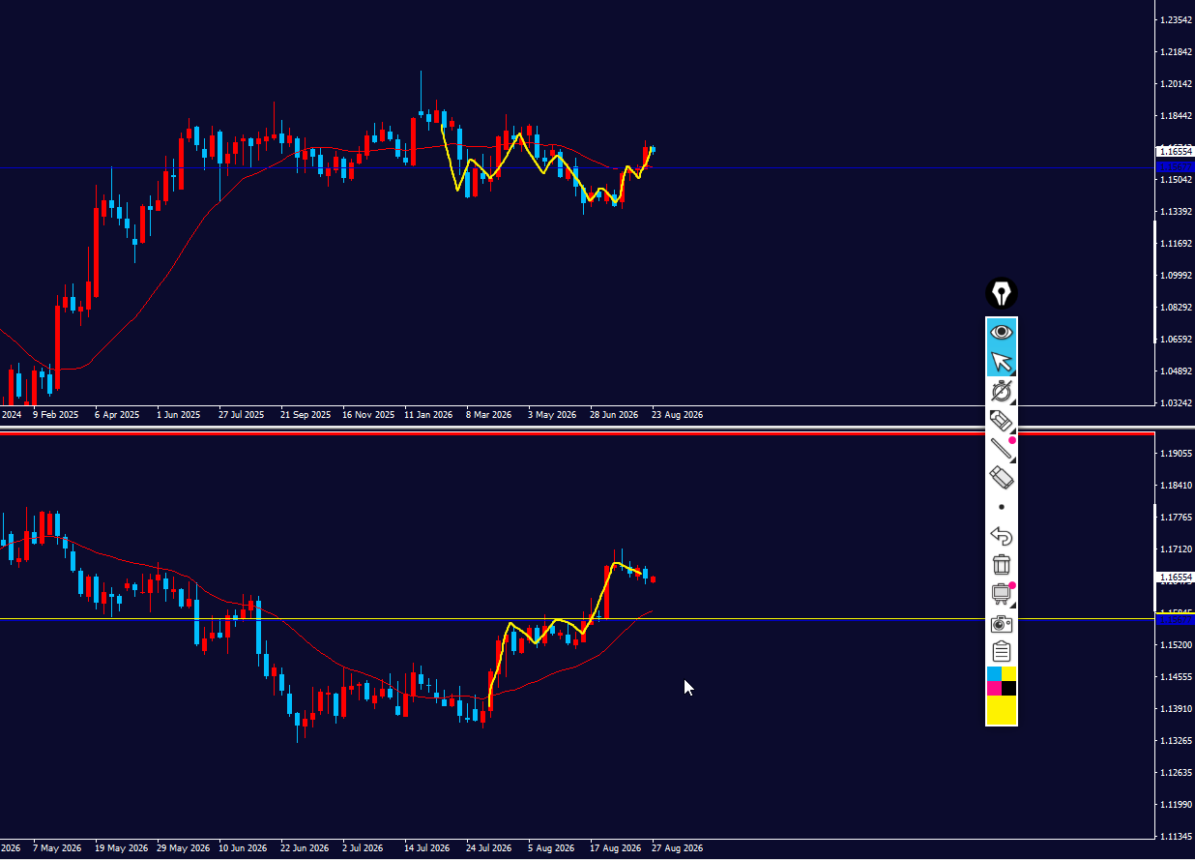This screenshot has height=860, width=1195.
Task: Undo the last stroke with curved arrow
Action: tap(1002, 536)
